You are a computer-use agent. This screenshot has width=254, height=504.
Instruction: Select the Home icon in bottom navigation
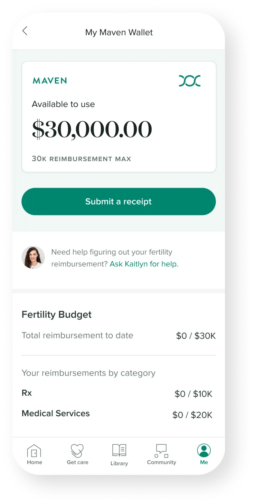[34, 454]
